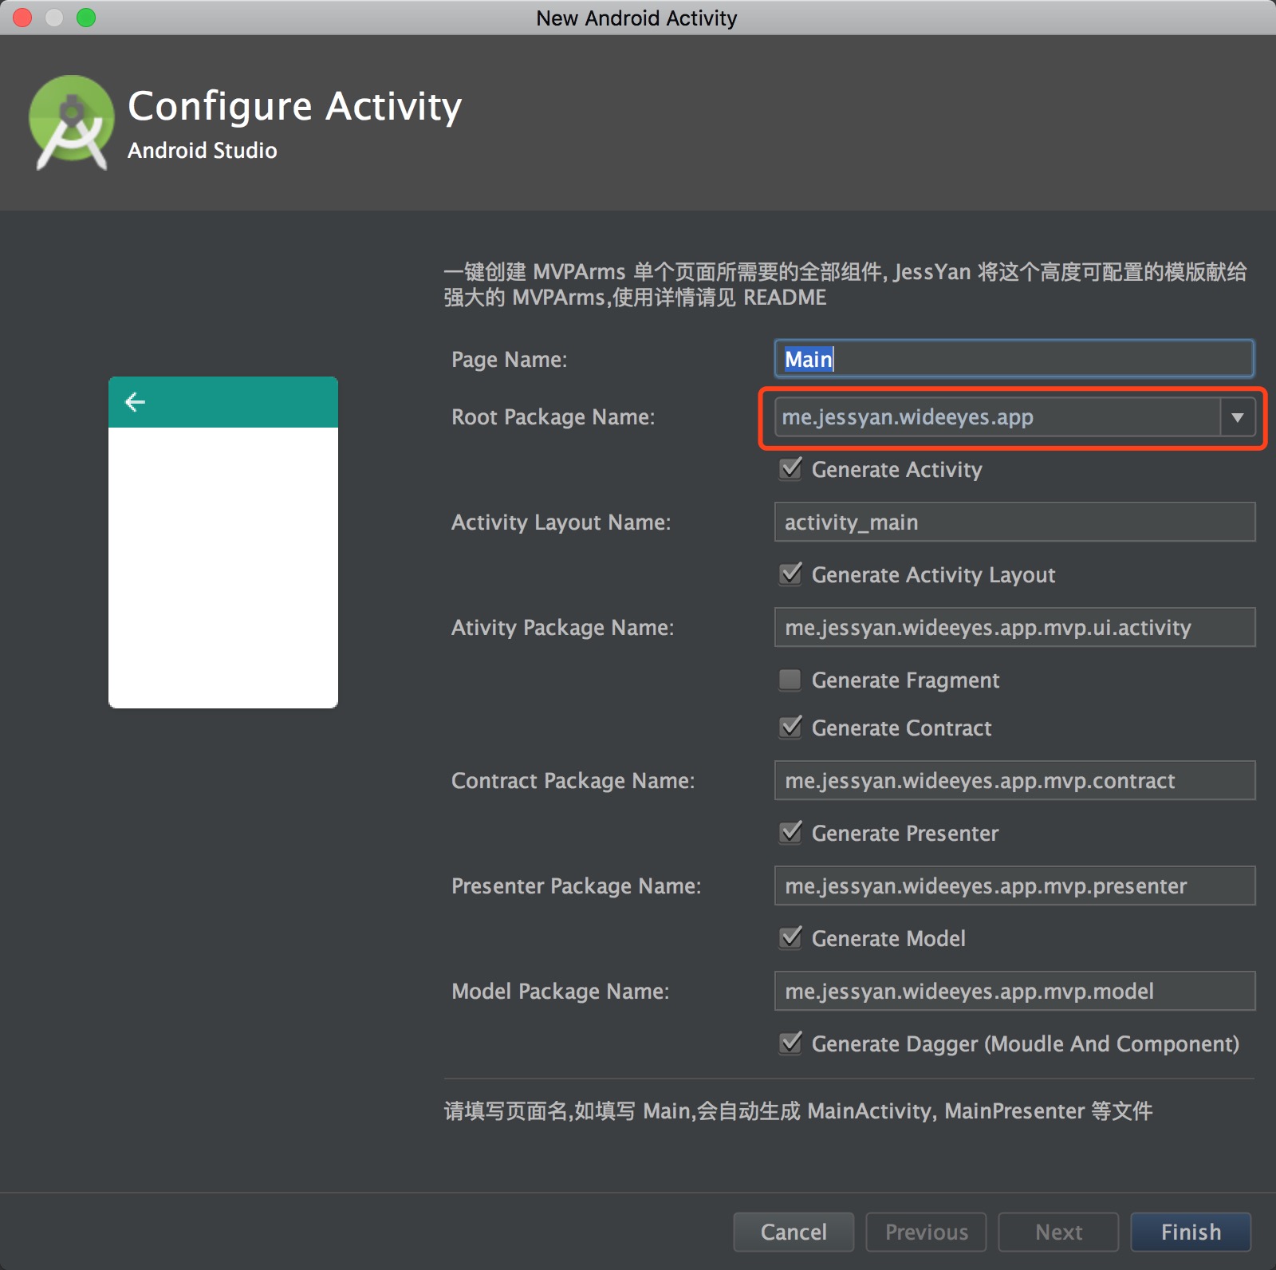Click the MVPArms description text mentioning README
Screen dimensions: 1276x1270
coord(845,285)
